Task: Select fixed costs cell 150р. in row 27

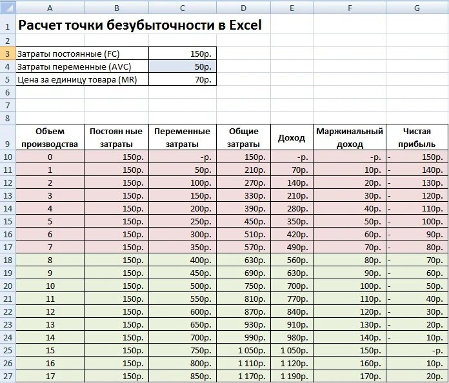Action: point(117,376)
